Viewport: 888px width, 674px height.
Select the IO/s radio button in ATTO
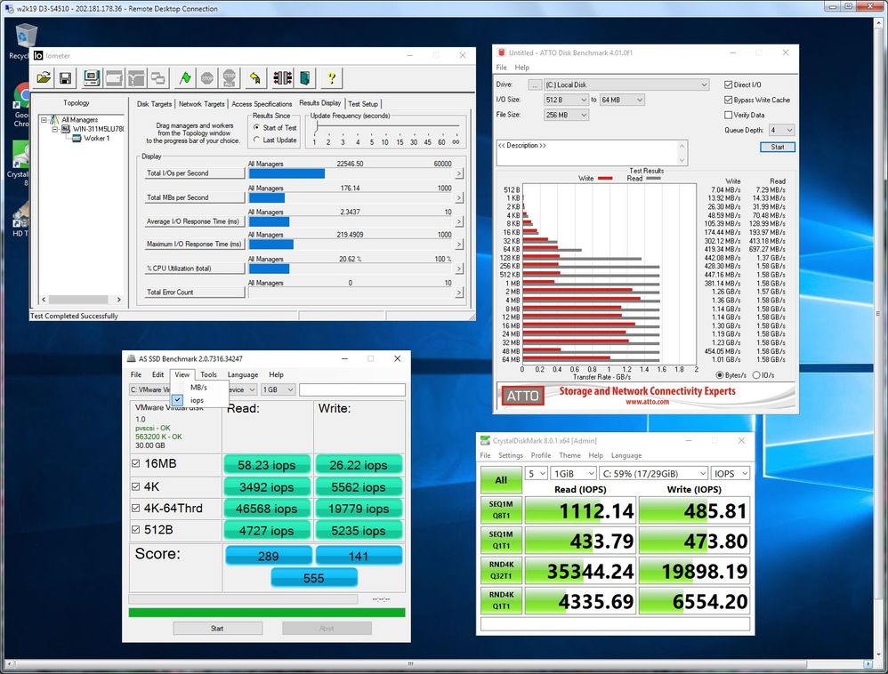[x=756, y=375]
